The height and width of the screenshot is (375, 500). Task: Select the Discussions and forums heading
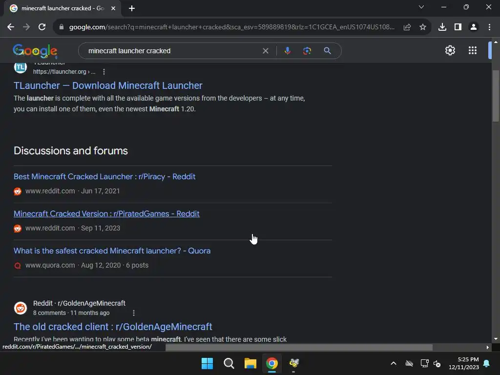(71, 151)
